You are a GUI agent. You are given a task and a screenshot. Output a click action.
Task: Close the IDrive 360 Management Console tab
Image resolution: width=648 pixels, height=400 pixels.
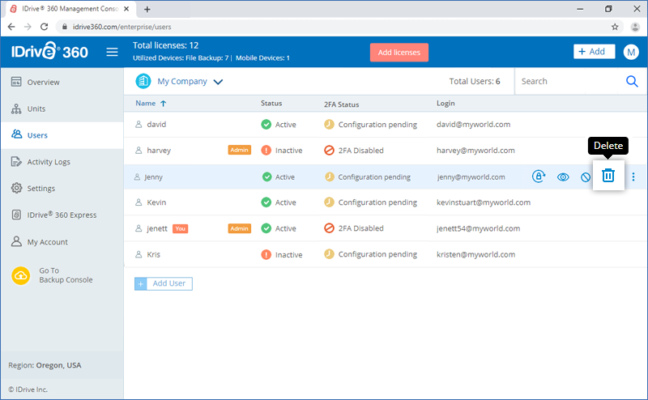click(x=126, y=9)
